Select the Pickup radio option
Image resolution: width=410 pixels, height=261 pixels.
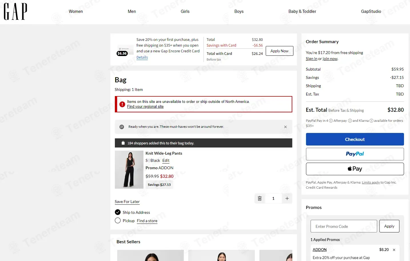pyautogui.click(x=118, y=220)
